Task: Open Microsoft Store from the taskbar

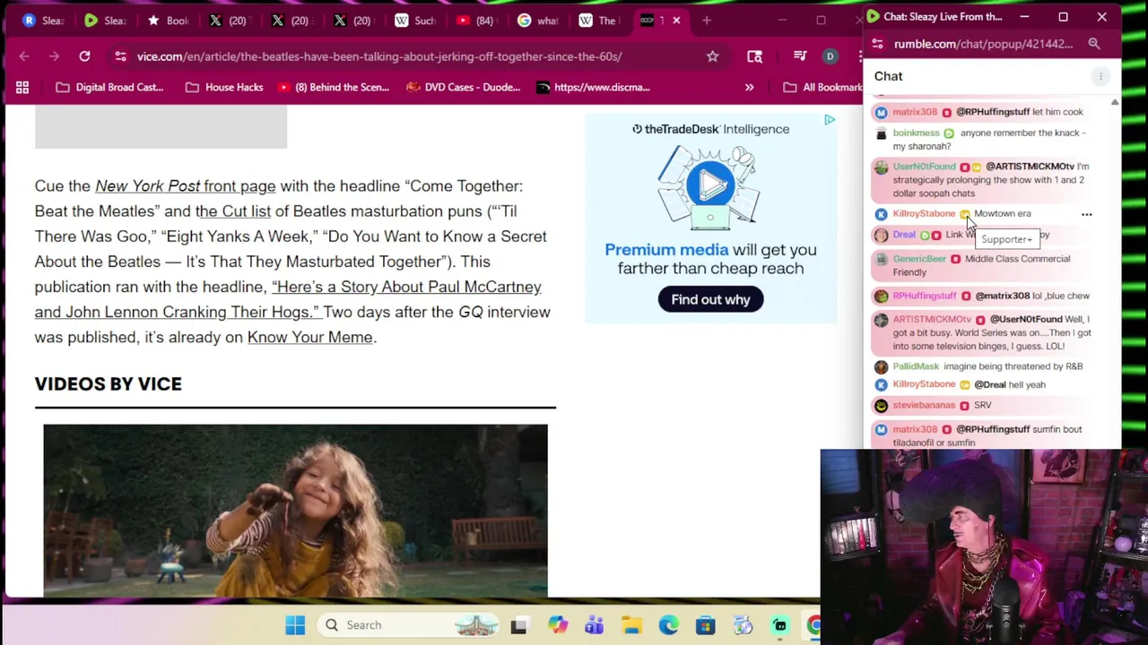Action: point(705,624)
